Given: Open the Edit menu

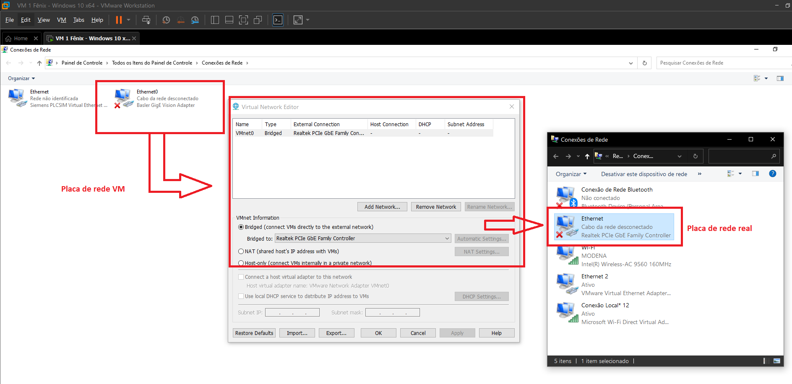Looking at the screenshot, I should tap(26, 20).
